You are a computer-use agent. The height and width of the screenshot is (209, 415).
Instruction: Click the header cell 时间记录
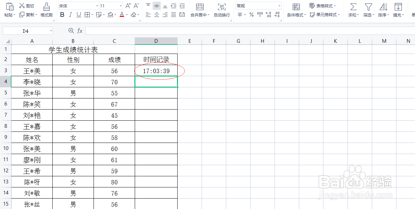point(156,60)
